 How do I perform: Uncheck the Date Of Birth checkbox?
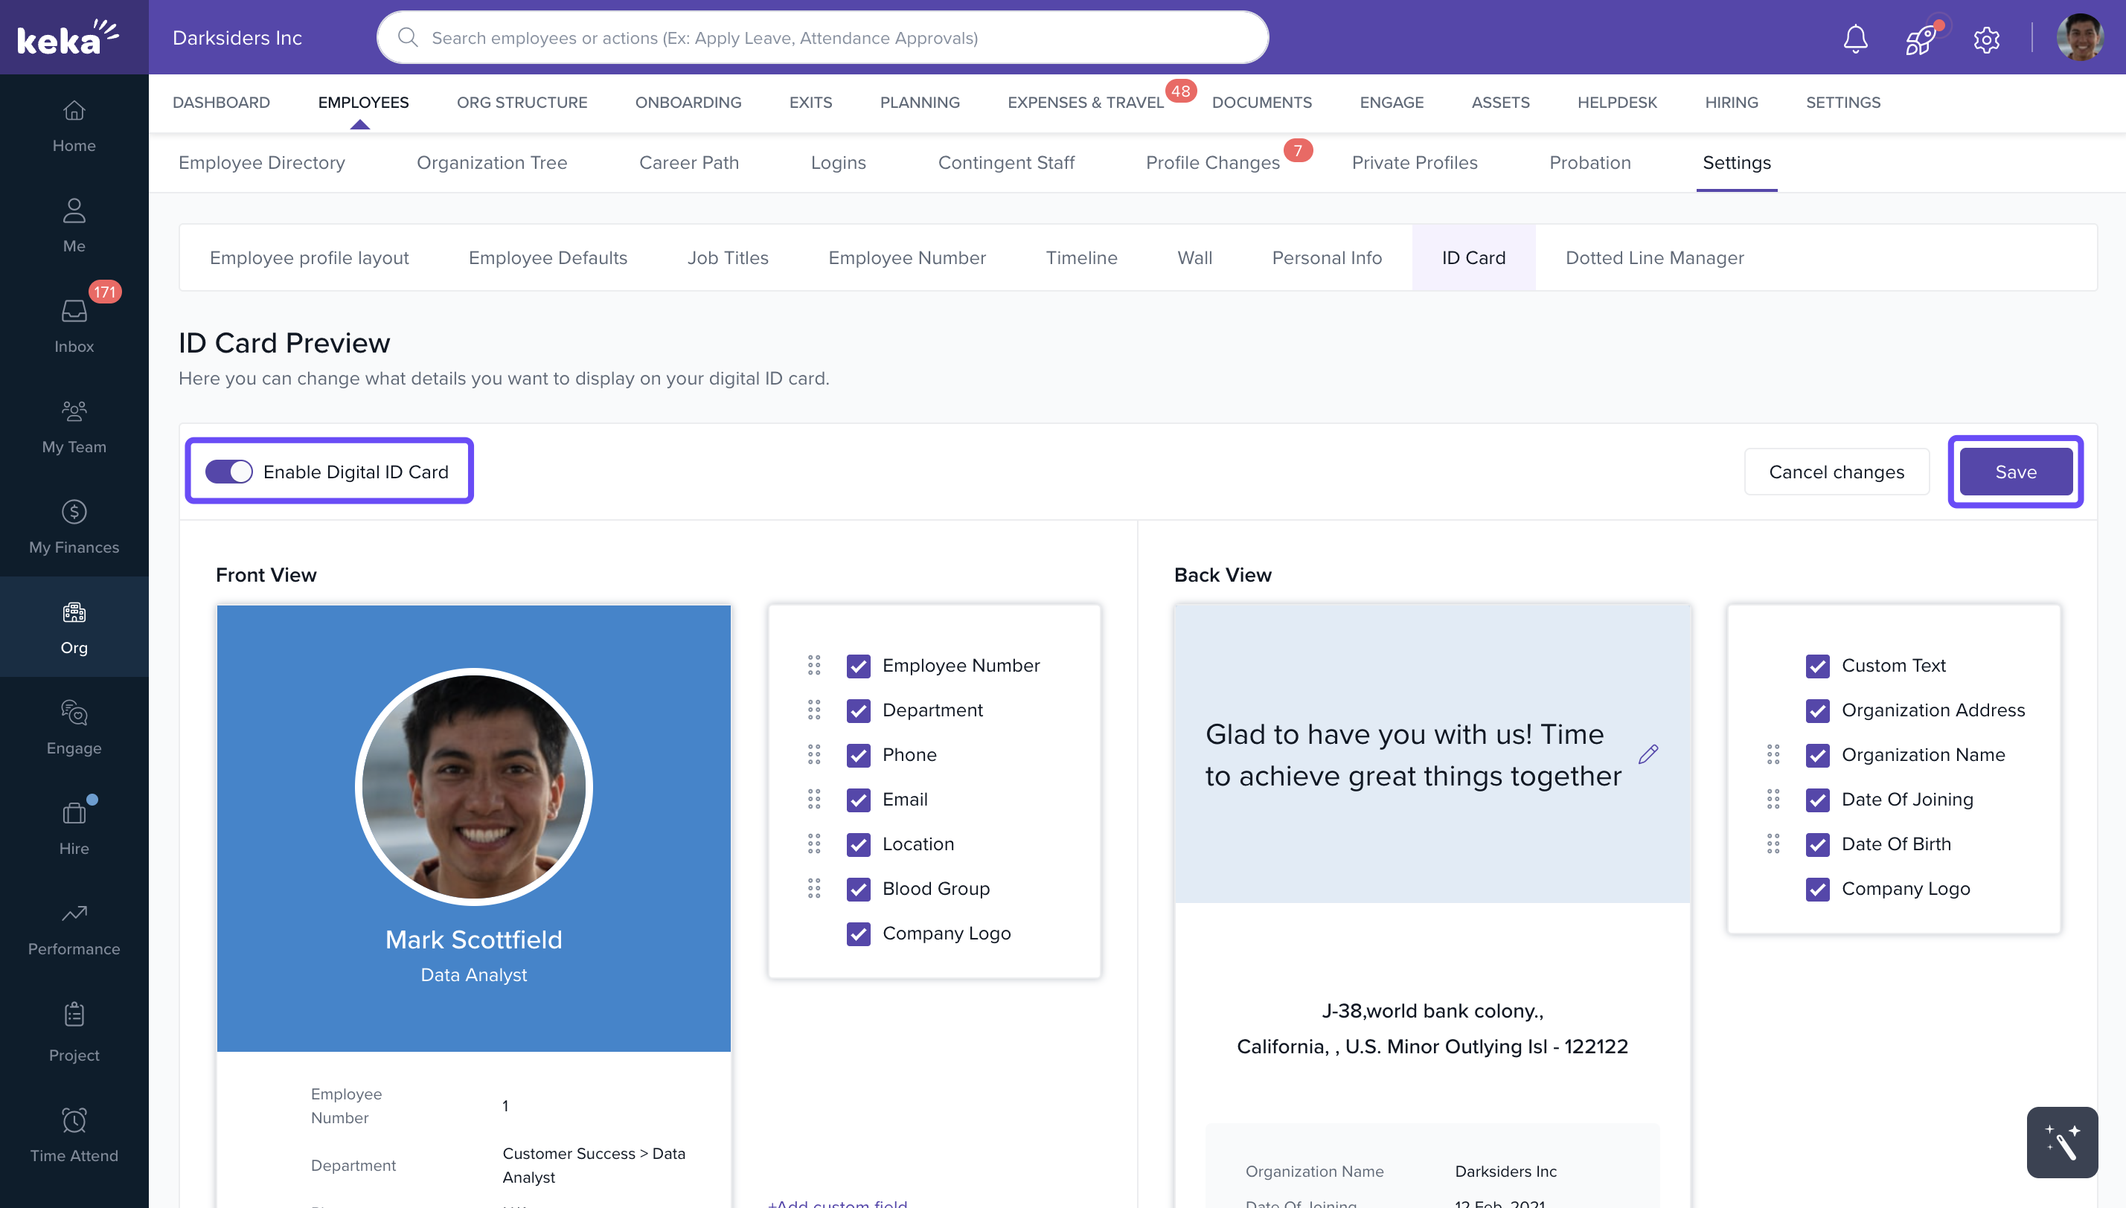(x=1817, y=844)
